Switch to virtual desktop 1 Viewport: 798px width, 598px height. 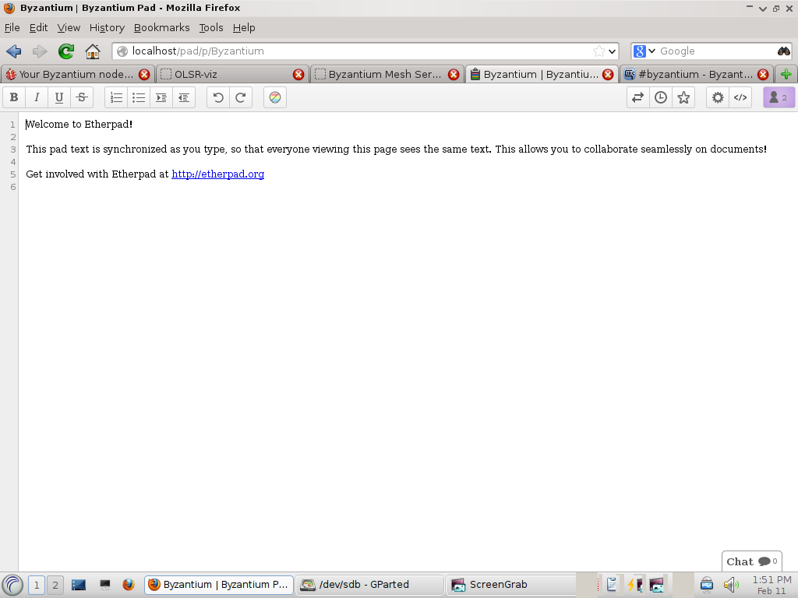coord(37,585)
